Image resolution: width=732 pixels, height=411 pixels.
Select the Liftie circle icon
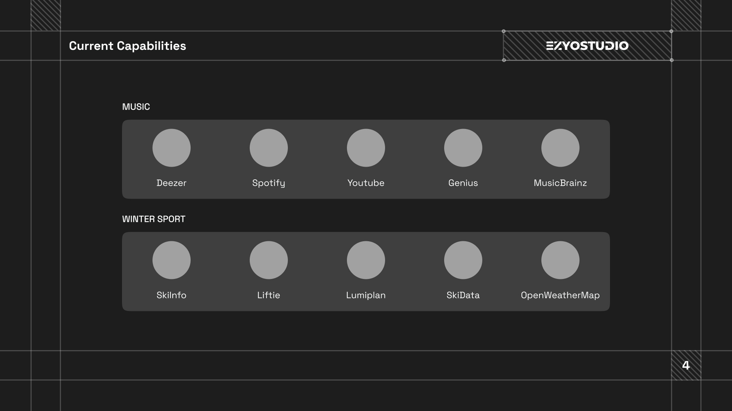click(x=268, y=260)
